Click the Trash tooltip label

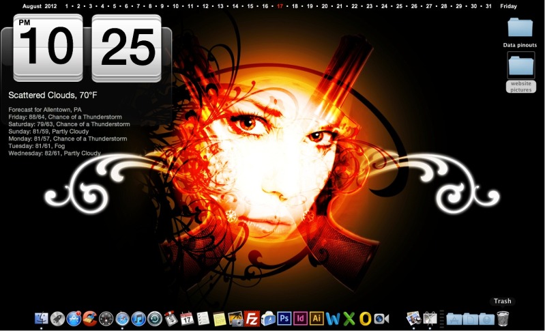(x=503, y=301)
